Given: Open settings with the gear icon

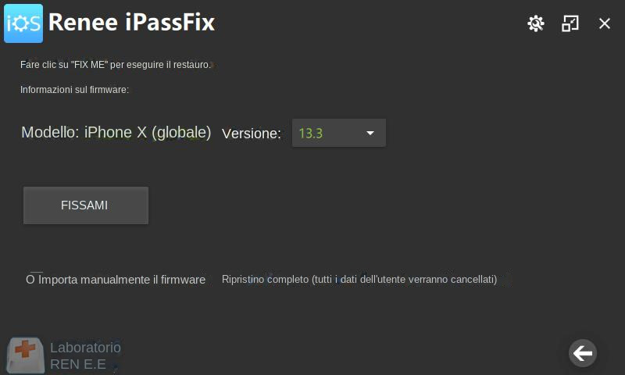Looking at the screenshot, I should (535, 23).
